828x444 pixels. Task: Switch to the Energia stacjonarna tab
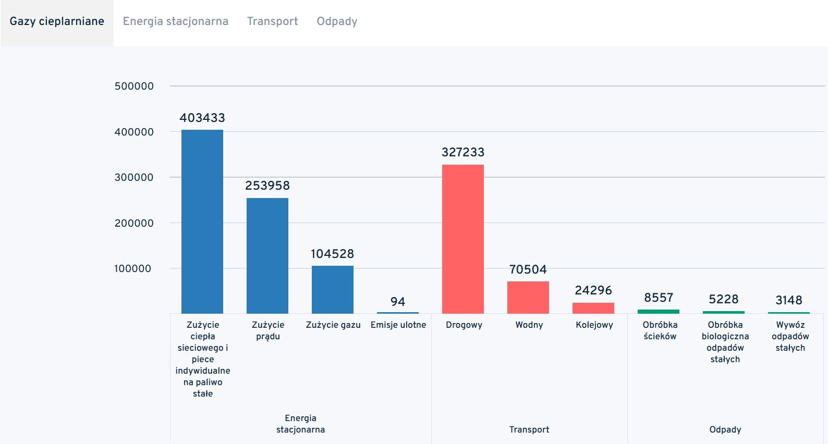175,21
